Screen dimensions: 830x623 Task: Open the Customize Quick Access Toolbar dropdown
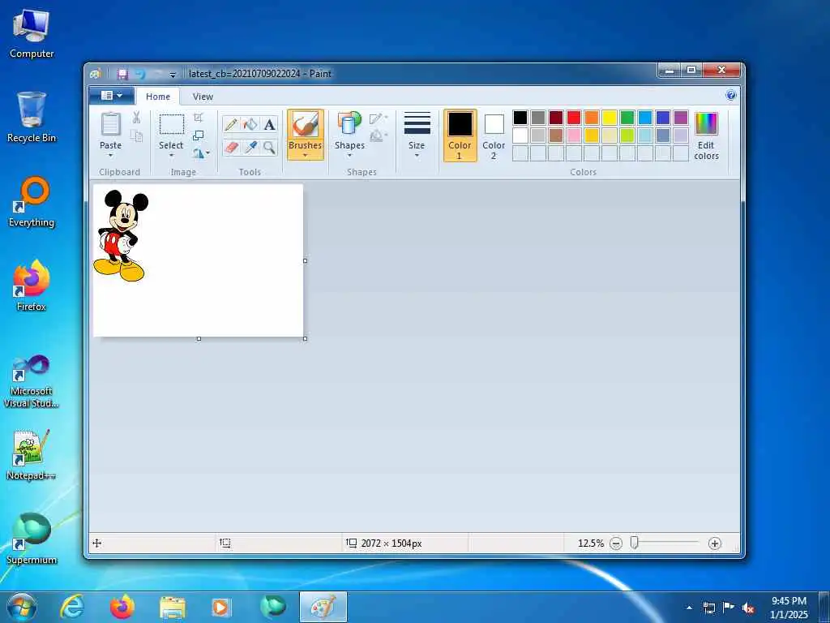click(x=173, y=75)
